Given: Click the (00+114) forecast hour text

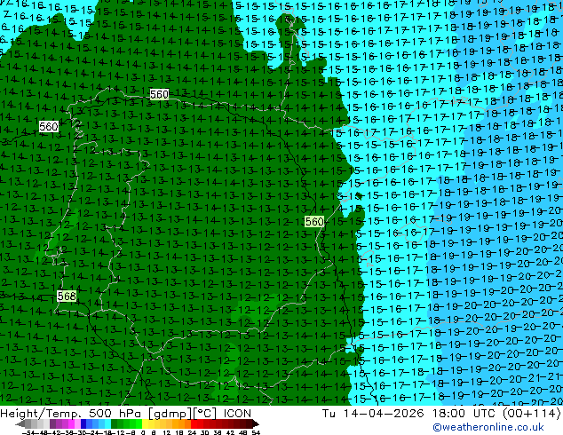Looking at the screenshot, I should pos(531,414).
